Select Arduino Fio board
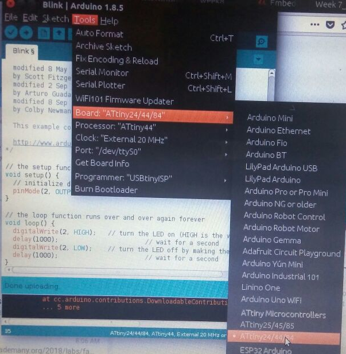346x354 pixels. pyautogui.click(x=266, y=143)
